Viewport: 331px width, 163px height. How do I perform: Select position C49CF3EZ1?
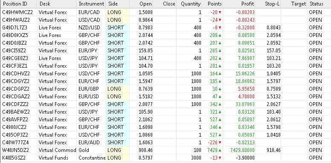15,66
